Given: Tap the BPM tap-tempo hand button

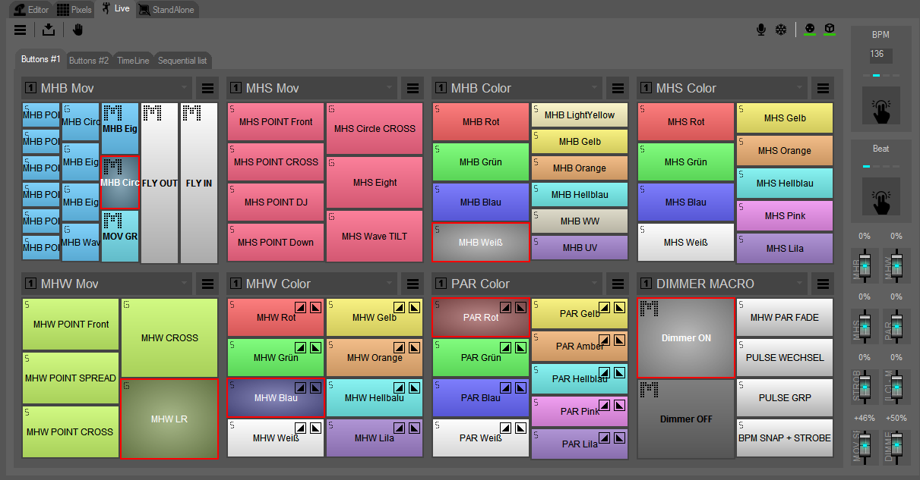Looking at the screenshot, I should [881, 105].
